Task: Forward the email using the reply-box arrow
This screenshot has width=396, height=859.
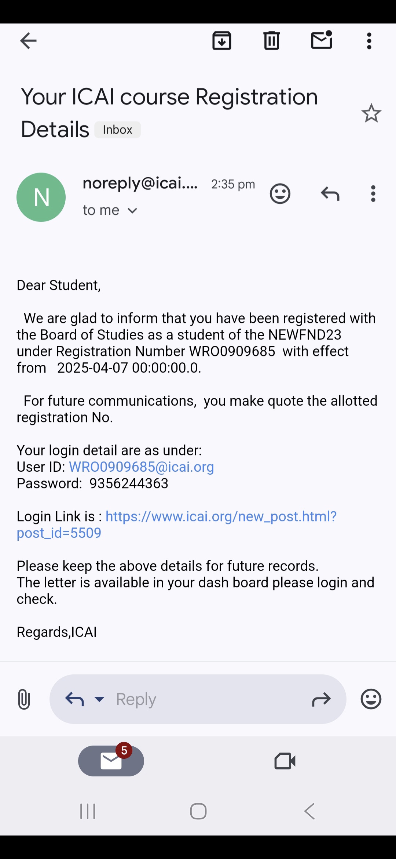Action: tap(321, 699)
